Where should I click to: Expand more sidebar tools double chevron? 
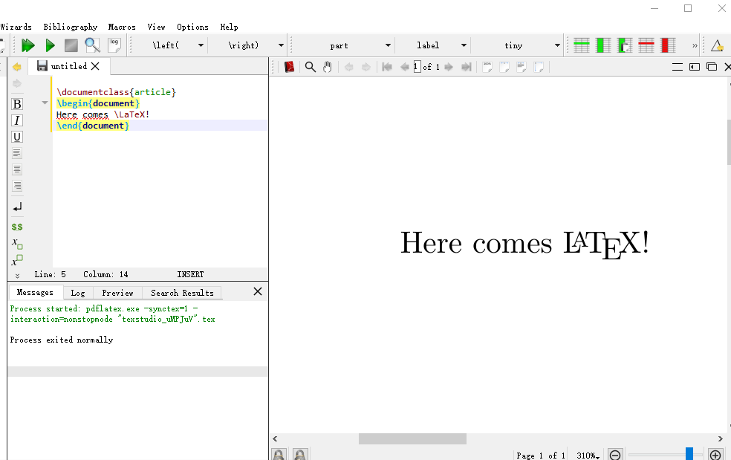coord(17,276)
